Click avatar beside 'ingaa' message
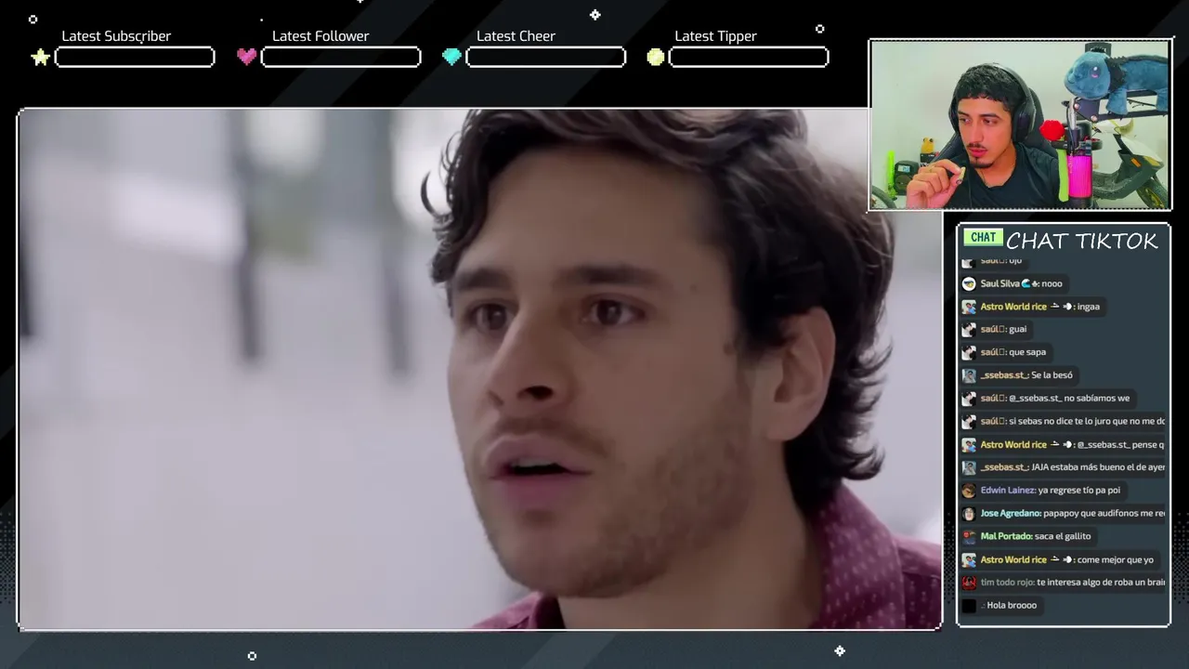The width and height of the screenshot is (1189, 669). point(969,307)
